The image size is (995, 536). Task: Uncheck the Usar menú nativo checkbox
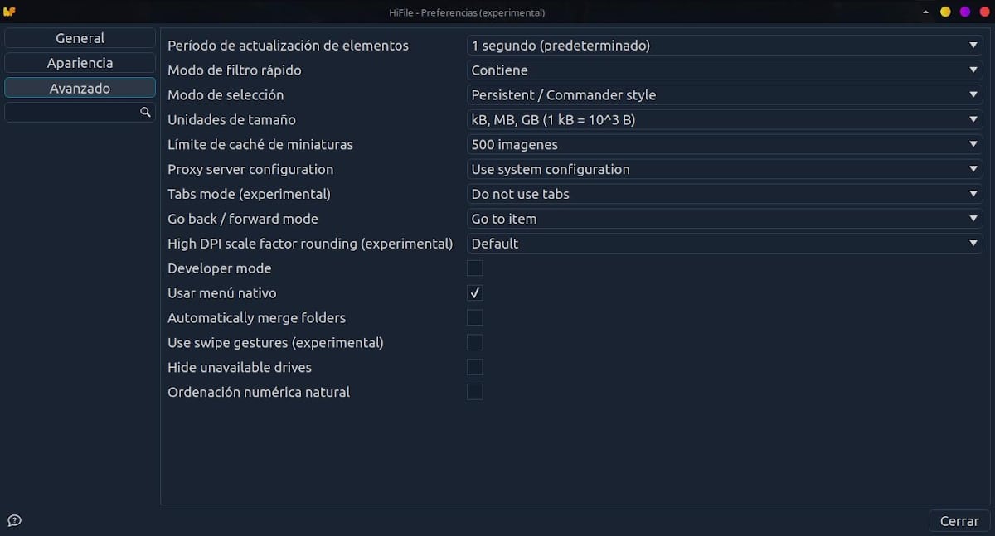[x=474, y=293]
